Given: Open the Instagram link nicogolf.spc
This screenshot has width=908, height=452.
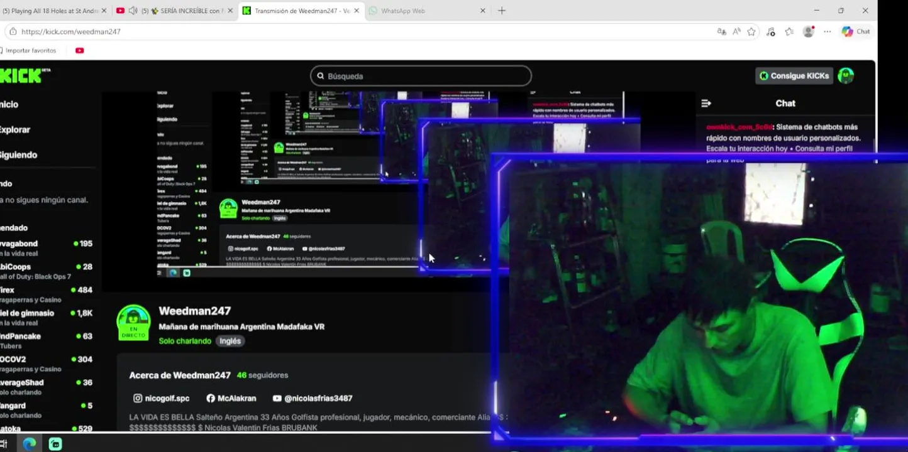Looking at the screenshot, I should click(x=161, y=398).
